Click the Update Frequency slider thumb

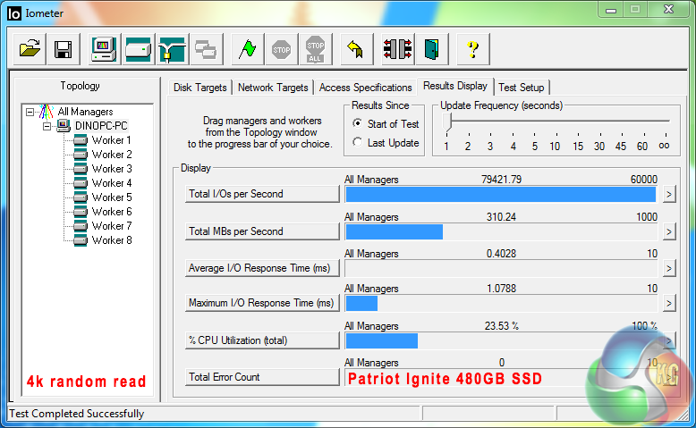[447, 122]
